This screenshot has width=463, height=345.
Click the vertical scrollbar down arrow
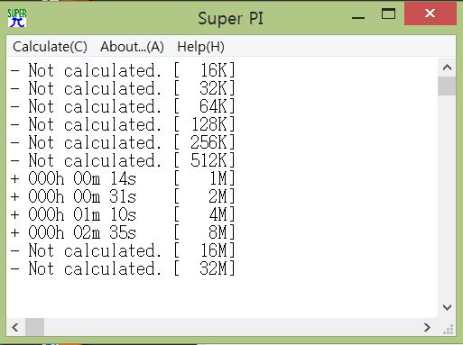(x=447, y=307)
